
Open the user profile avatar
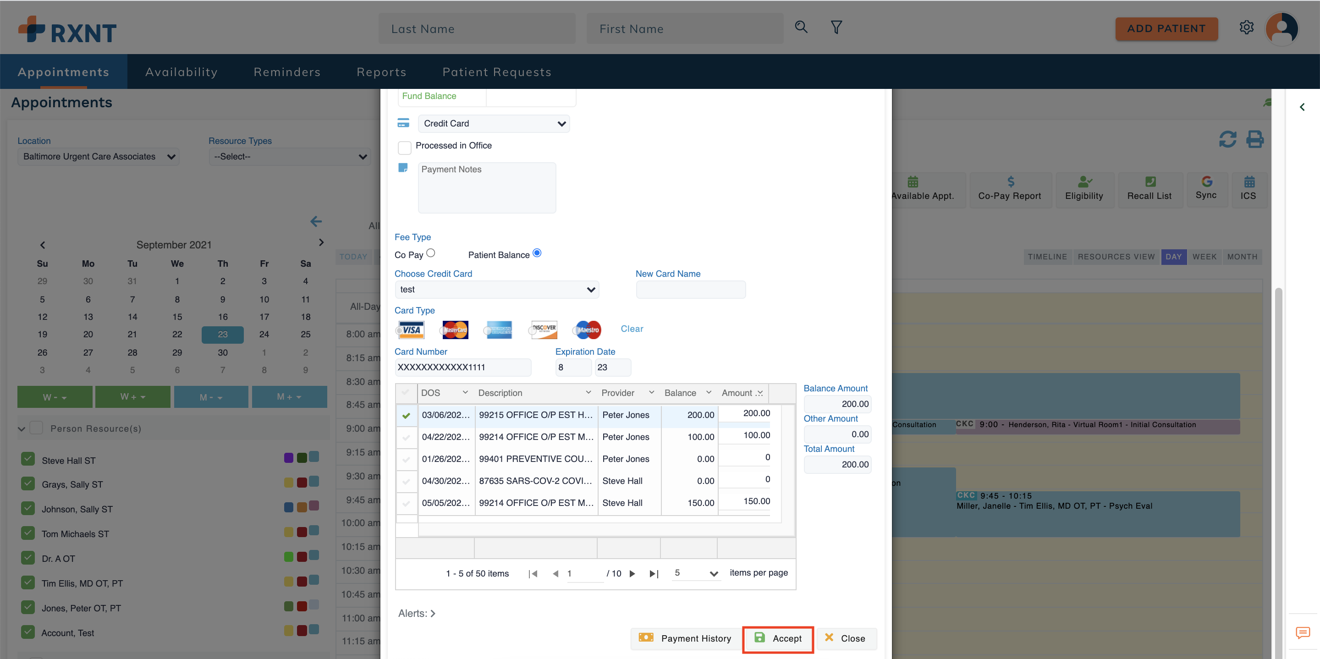[x=1281, y=28]
